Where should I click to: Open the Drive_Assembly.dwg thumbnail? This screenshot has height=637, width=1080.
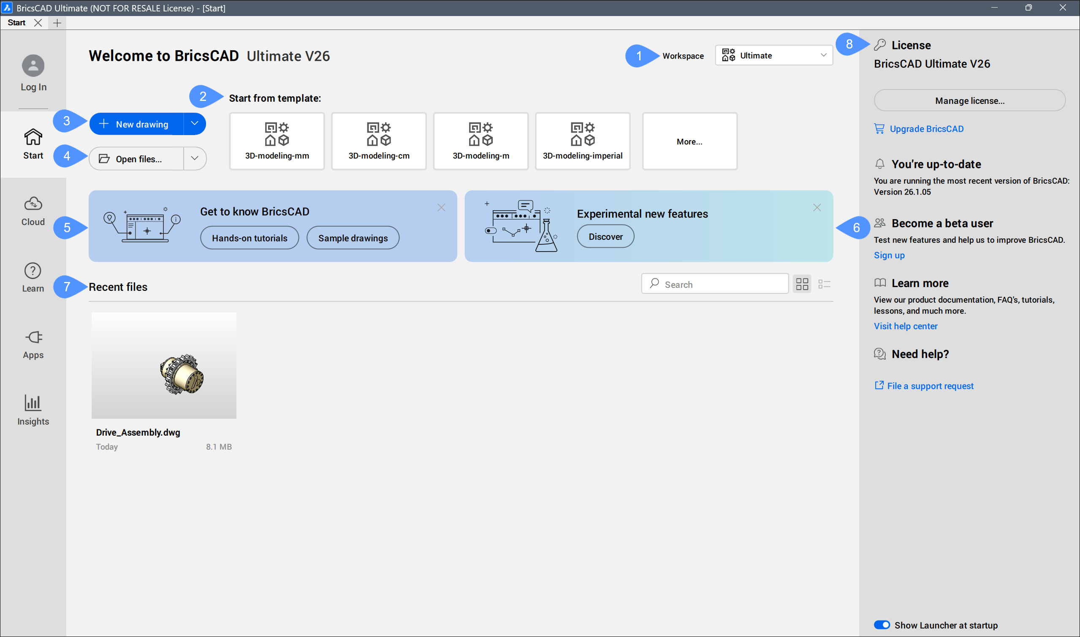163,365
